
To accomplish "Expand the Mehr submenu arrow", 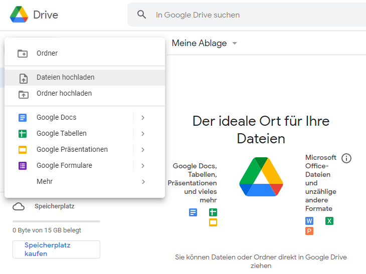I will point(143,182).
